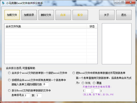137x103 pixels.
Task: Open the 关于 about dialog
Action: tap(107, 15)
